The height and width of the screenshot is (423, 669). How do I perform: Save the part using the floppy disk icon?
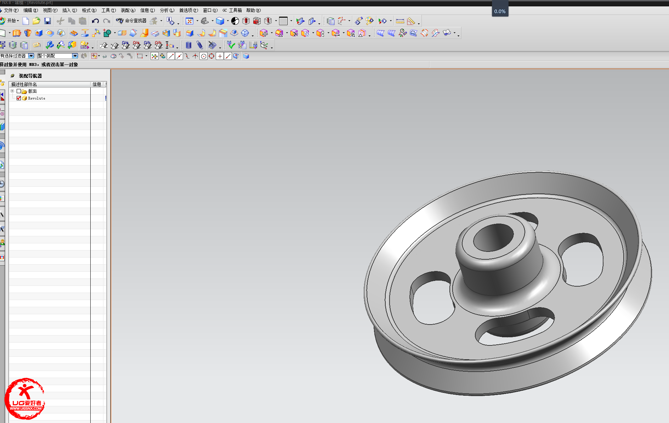point(47,21)
